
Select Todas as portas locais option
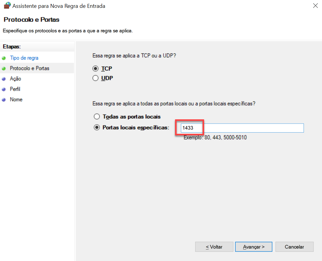[97, 117]
